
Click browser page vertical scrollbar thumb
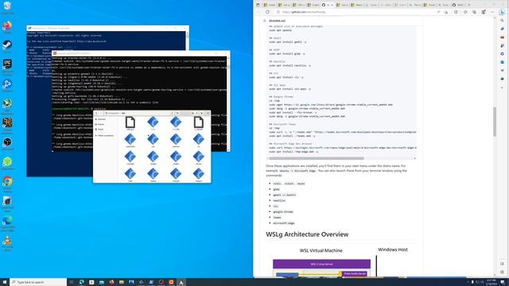495,122
